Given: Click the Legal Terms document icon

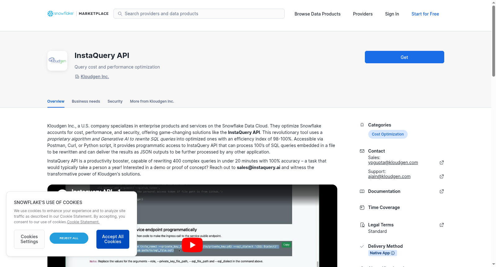Looking at the screenshot, I should pyautogui.click(x=362, y=225).
